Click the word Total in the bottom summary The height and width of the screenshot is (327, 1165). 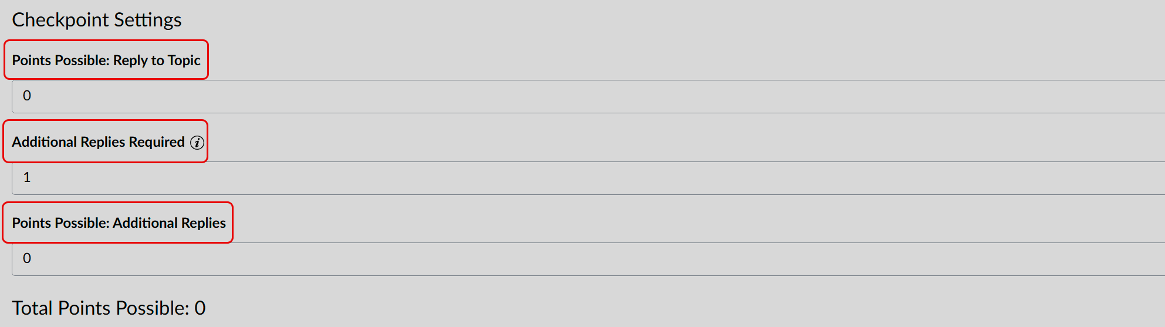pyautogui.click(x=33, y=308)
